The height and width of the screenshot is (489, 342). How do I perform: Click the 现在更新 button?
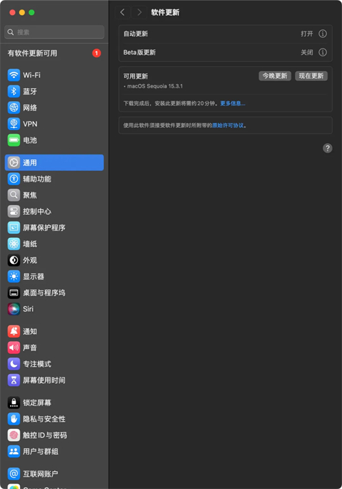pos(311,76)
